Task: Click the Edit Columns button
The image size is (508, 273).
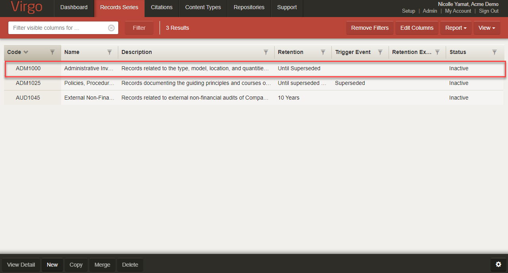Action: [x=417, y=28]
